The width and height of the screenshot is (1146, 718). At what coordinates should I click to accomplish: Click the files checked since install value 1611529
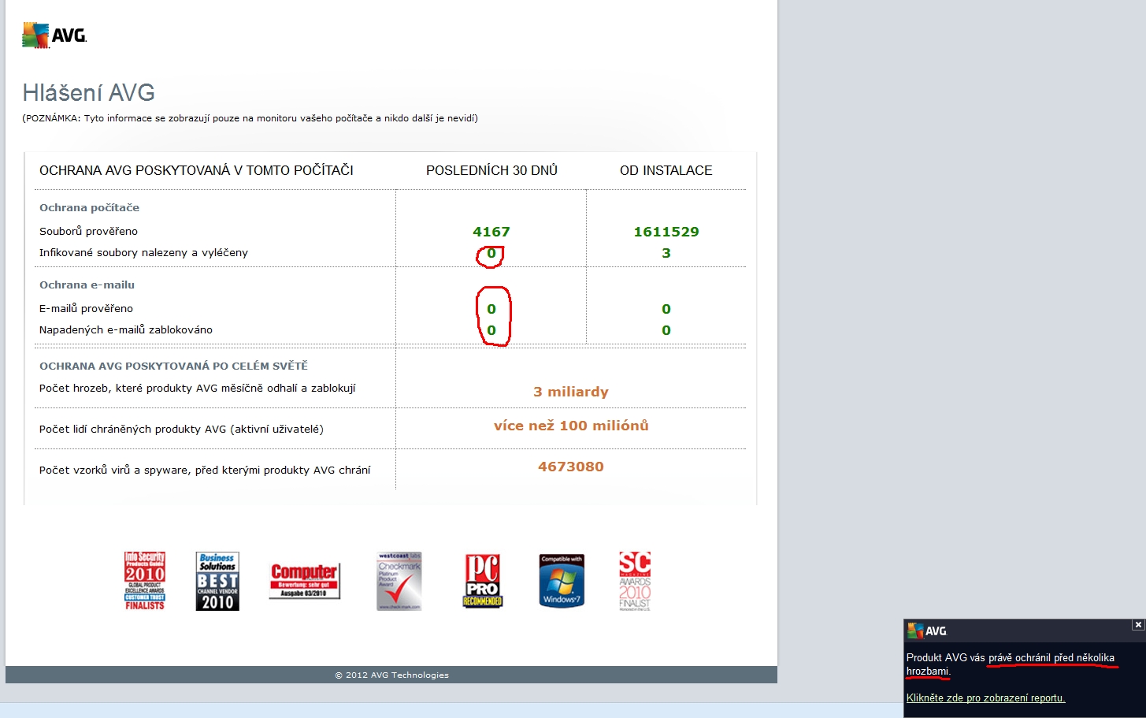[666, 232]
